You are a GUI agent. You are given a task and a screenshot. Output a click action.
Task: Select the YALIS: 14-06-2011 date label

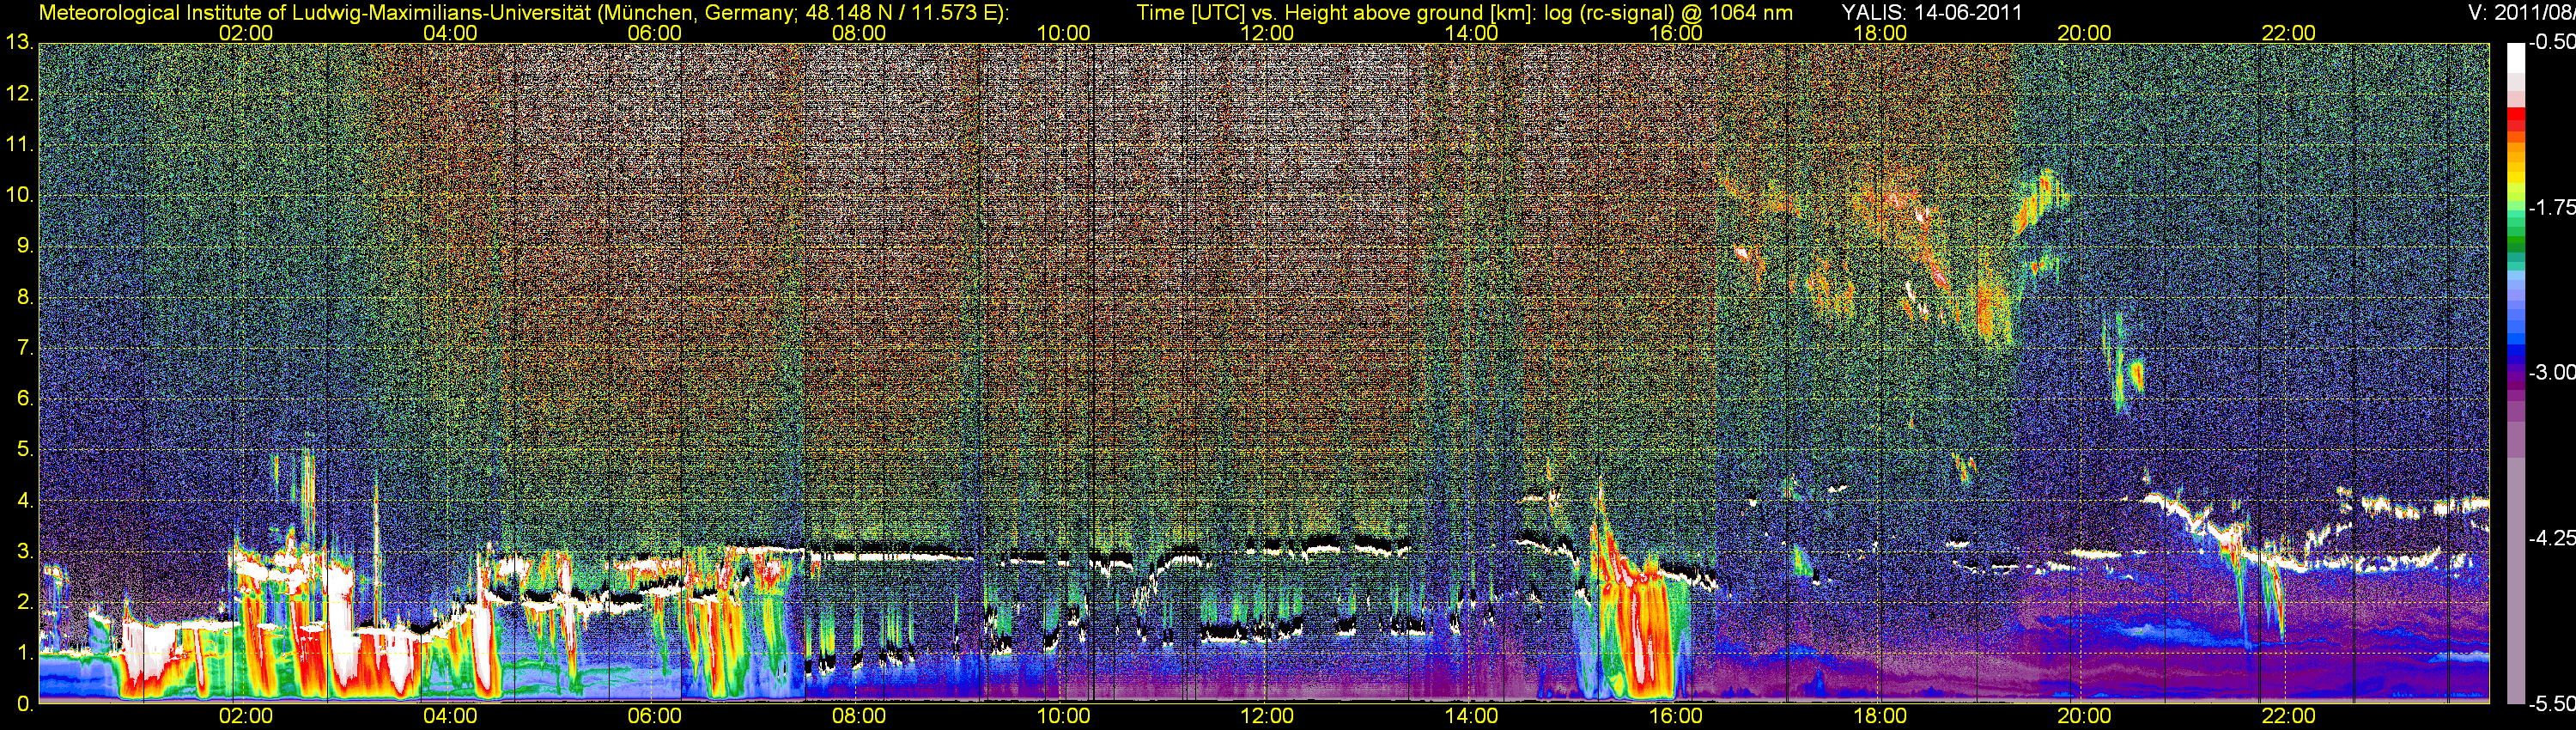(1931, 13)
